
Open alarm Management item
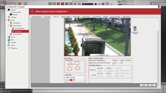click(17, 23)
